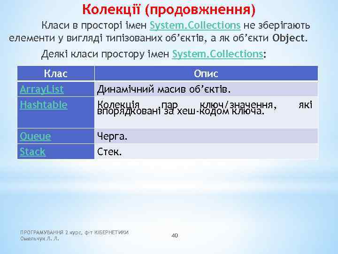Open the Stack class link
This screenshot has height=254, width=338.
coord(32,151)
